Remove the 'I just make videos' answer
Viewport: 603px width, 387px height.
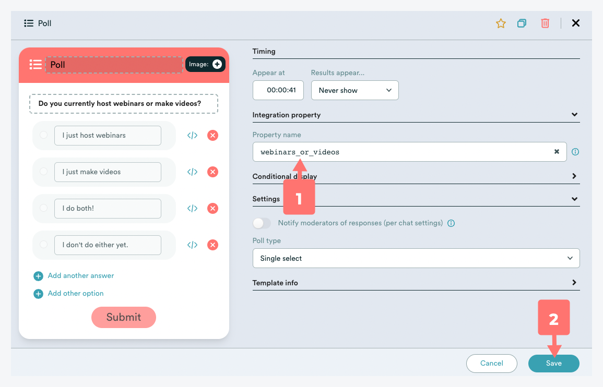(212, 172)
